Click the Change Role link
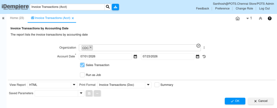This screenshot has height=108, width=277. pos(244,8)
